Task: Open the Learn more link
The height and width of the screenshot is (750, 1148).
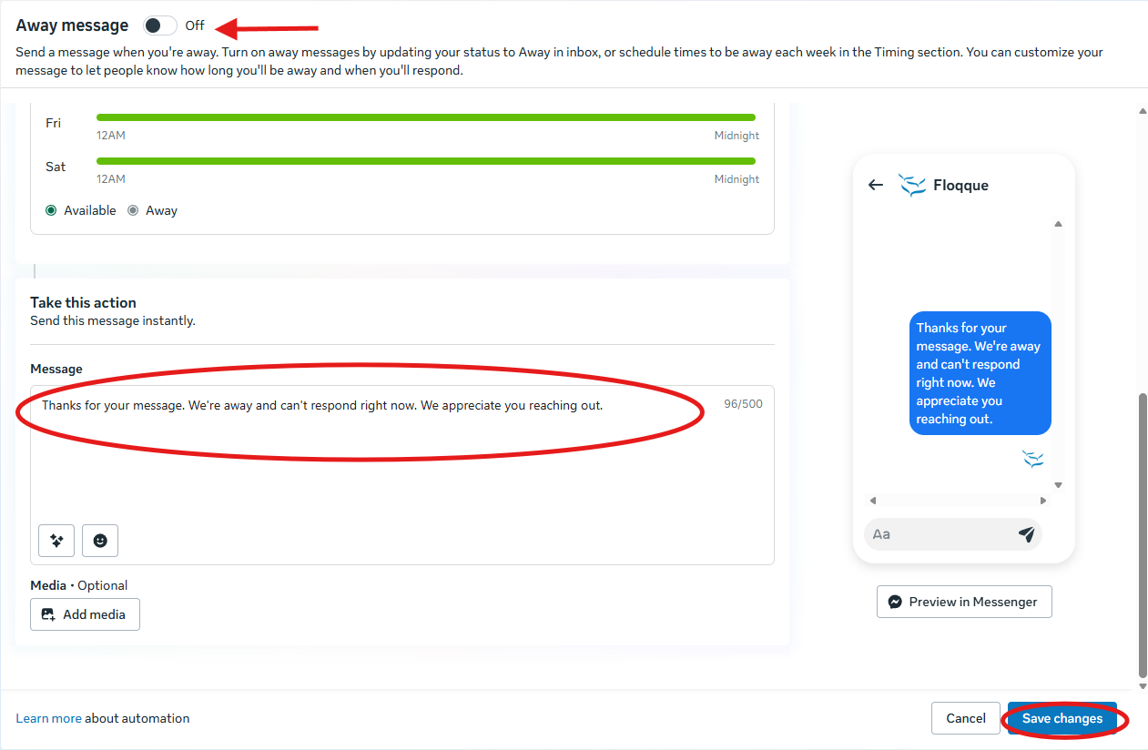Action: point(48,718)
